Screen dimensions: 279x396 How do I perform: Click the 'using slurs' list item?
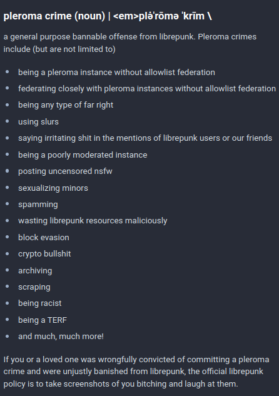(38, 122)
